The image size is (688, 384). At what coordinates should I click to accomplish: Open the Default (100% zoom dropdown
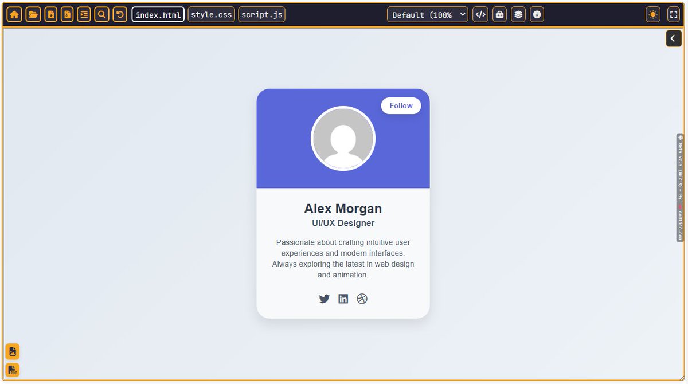click(428, 15)
